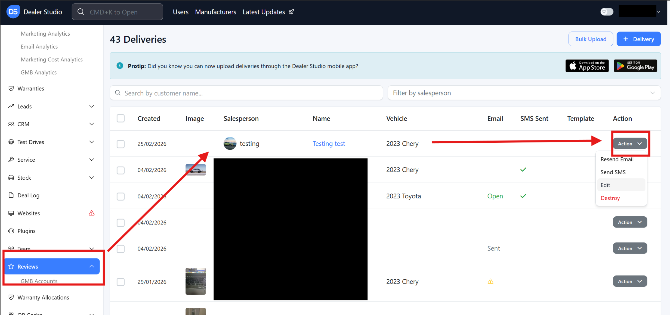
Task: Toggle the light/dark theme switch
Action: tap(607, 12)
